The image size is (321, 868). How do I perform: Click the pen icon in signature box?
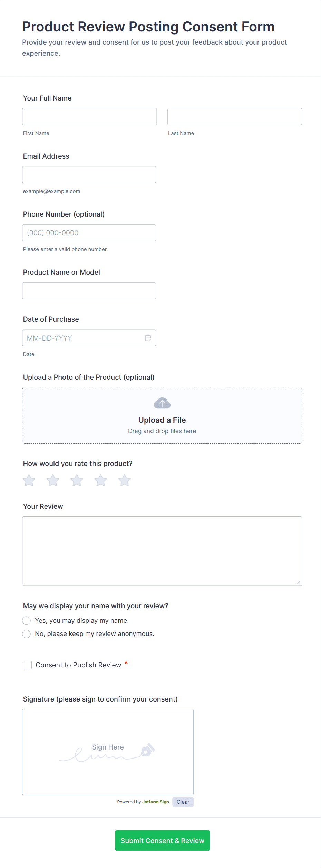pyautogui.click(x=148, y=751)
